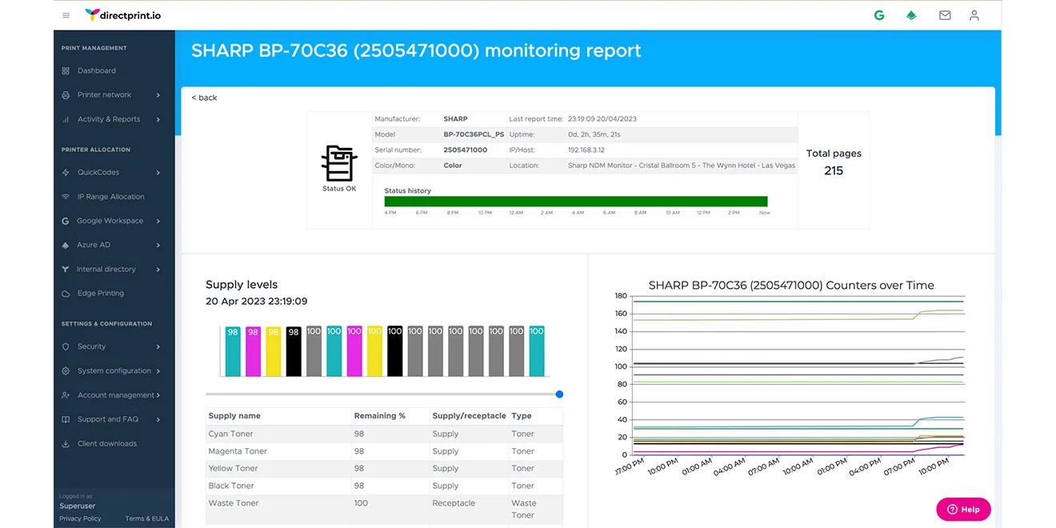Click the QuickCodes lightning icon
This screenshot has width=1056, height=528.
coord(66,172)
